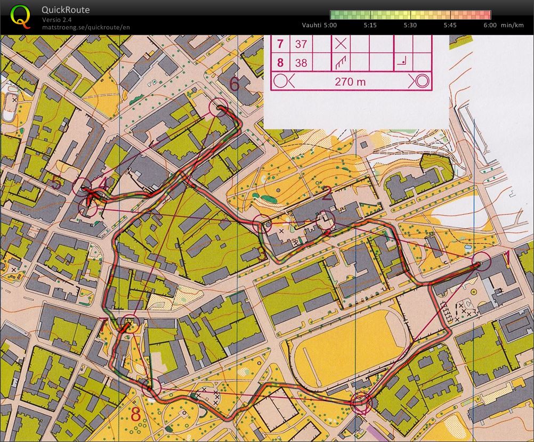Click the 270 m finish distance text

[x=350, y=81]
